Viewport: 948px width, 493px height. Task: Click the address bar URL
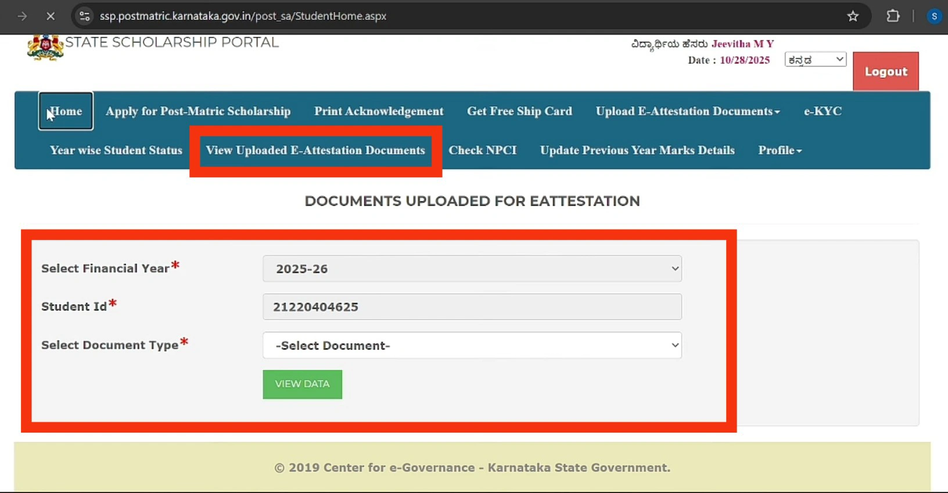click(243, 16)
